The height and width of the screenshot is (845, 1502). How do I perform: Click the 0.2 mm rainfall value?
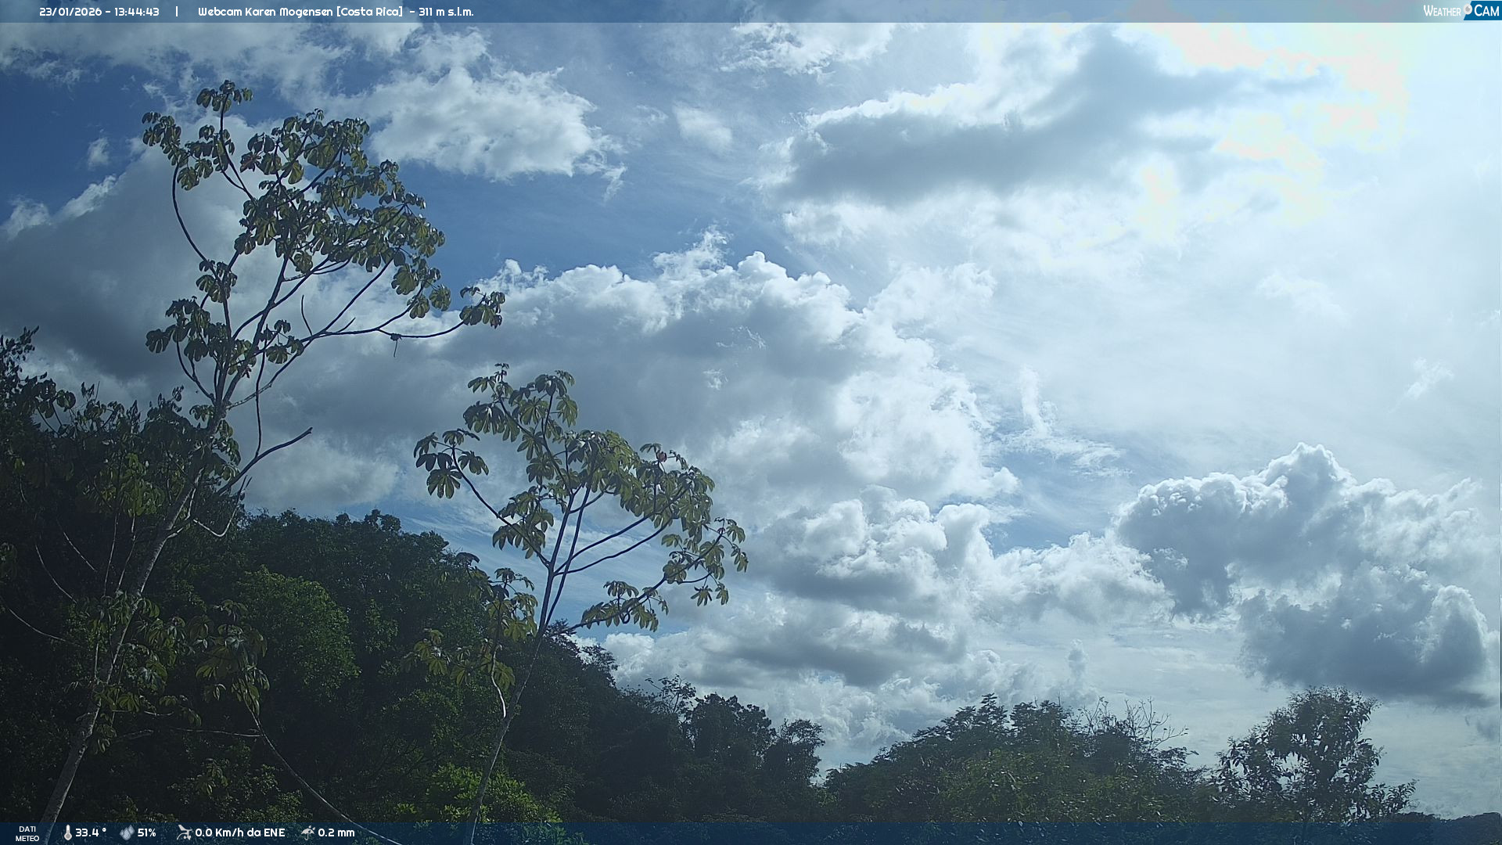pyautogui.click(x=336, y=832)
